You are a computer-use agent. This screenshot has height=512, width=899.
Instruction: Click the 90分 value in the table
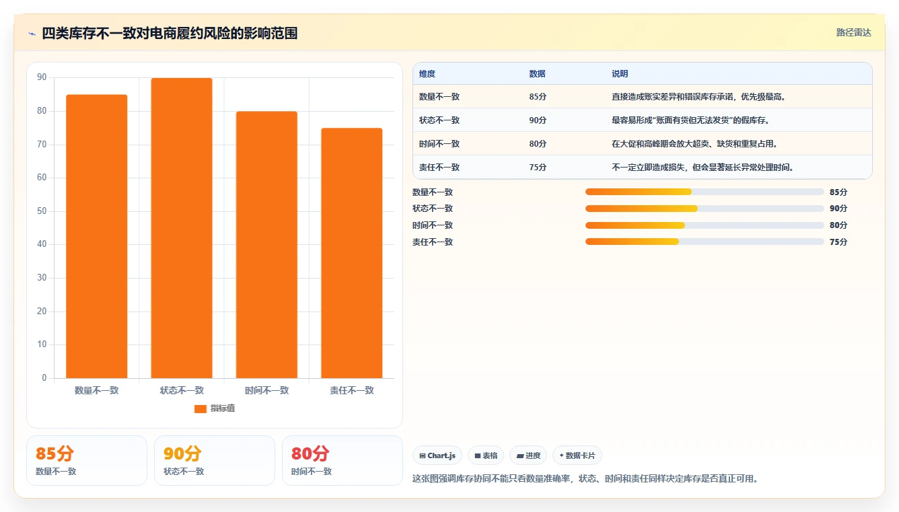538,120
